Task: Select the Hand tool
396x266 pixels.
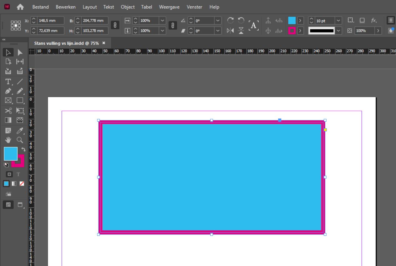Action: coord(8,140)
